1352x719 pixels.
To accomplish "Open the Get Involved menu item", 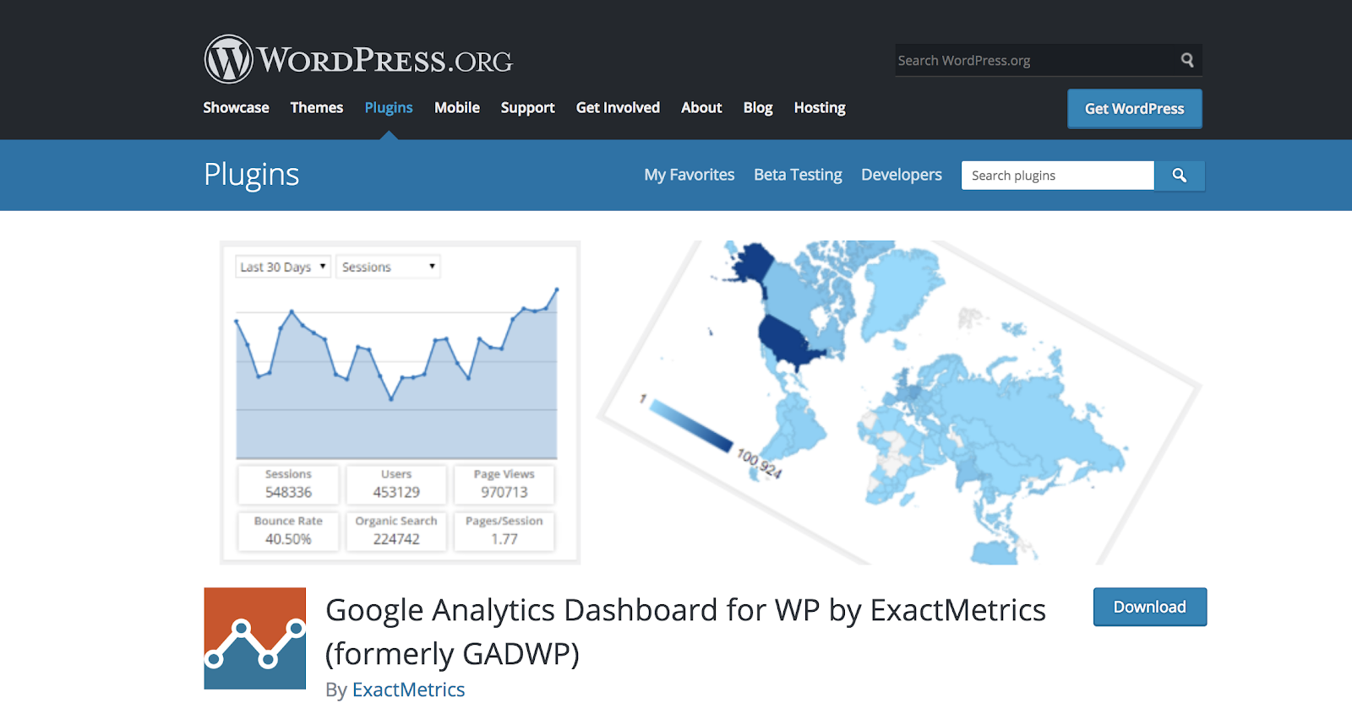I will 618,107.
